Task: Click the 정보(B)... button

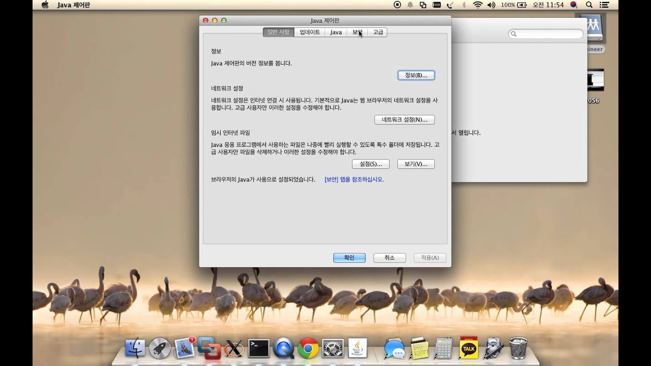Action: pyautogui.click(x=416, y=75)
